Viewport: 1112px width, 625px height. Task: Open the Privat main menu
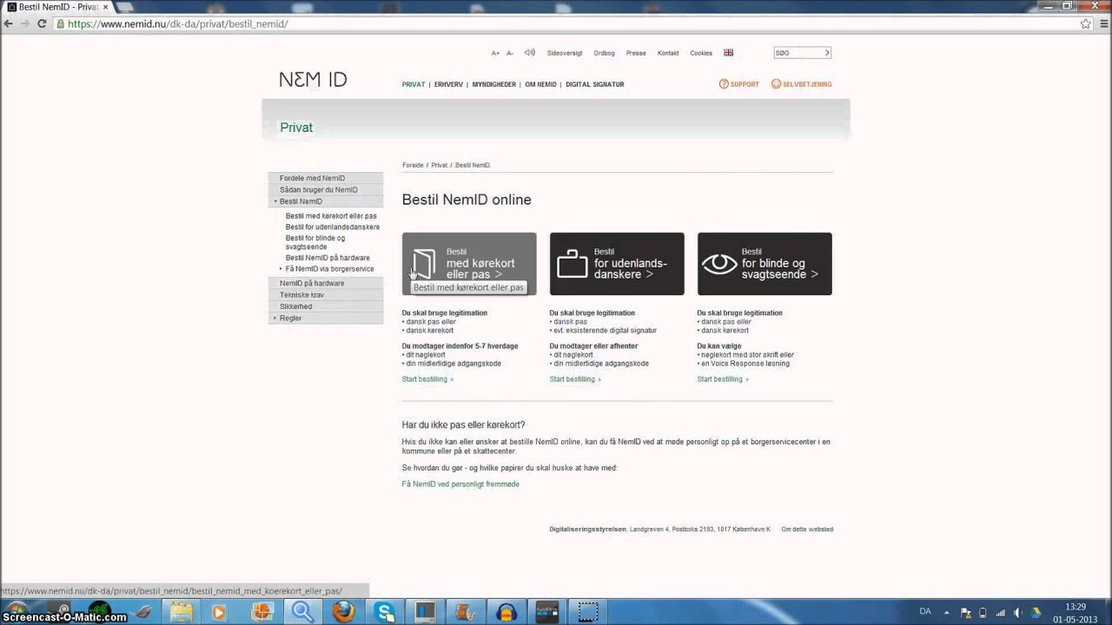(414, 84)
